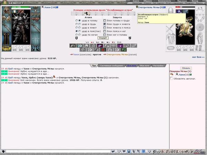Open Смотритель Мглы [9] profile link

click(151, 7)
